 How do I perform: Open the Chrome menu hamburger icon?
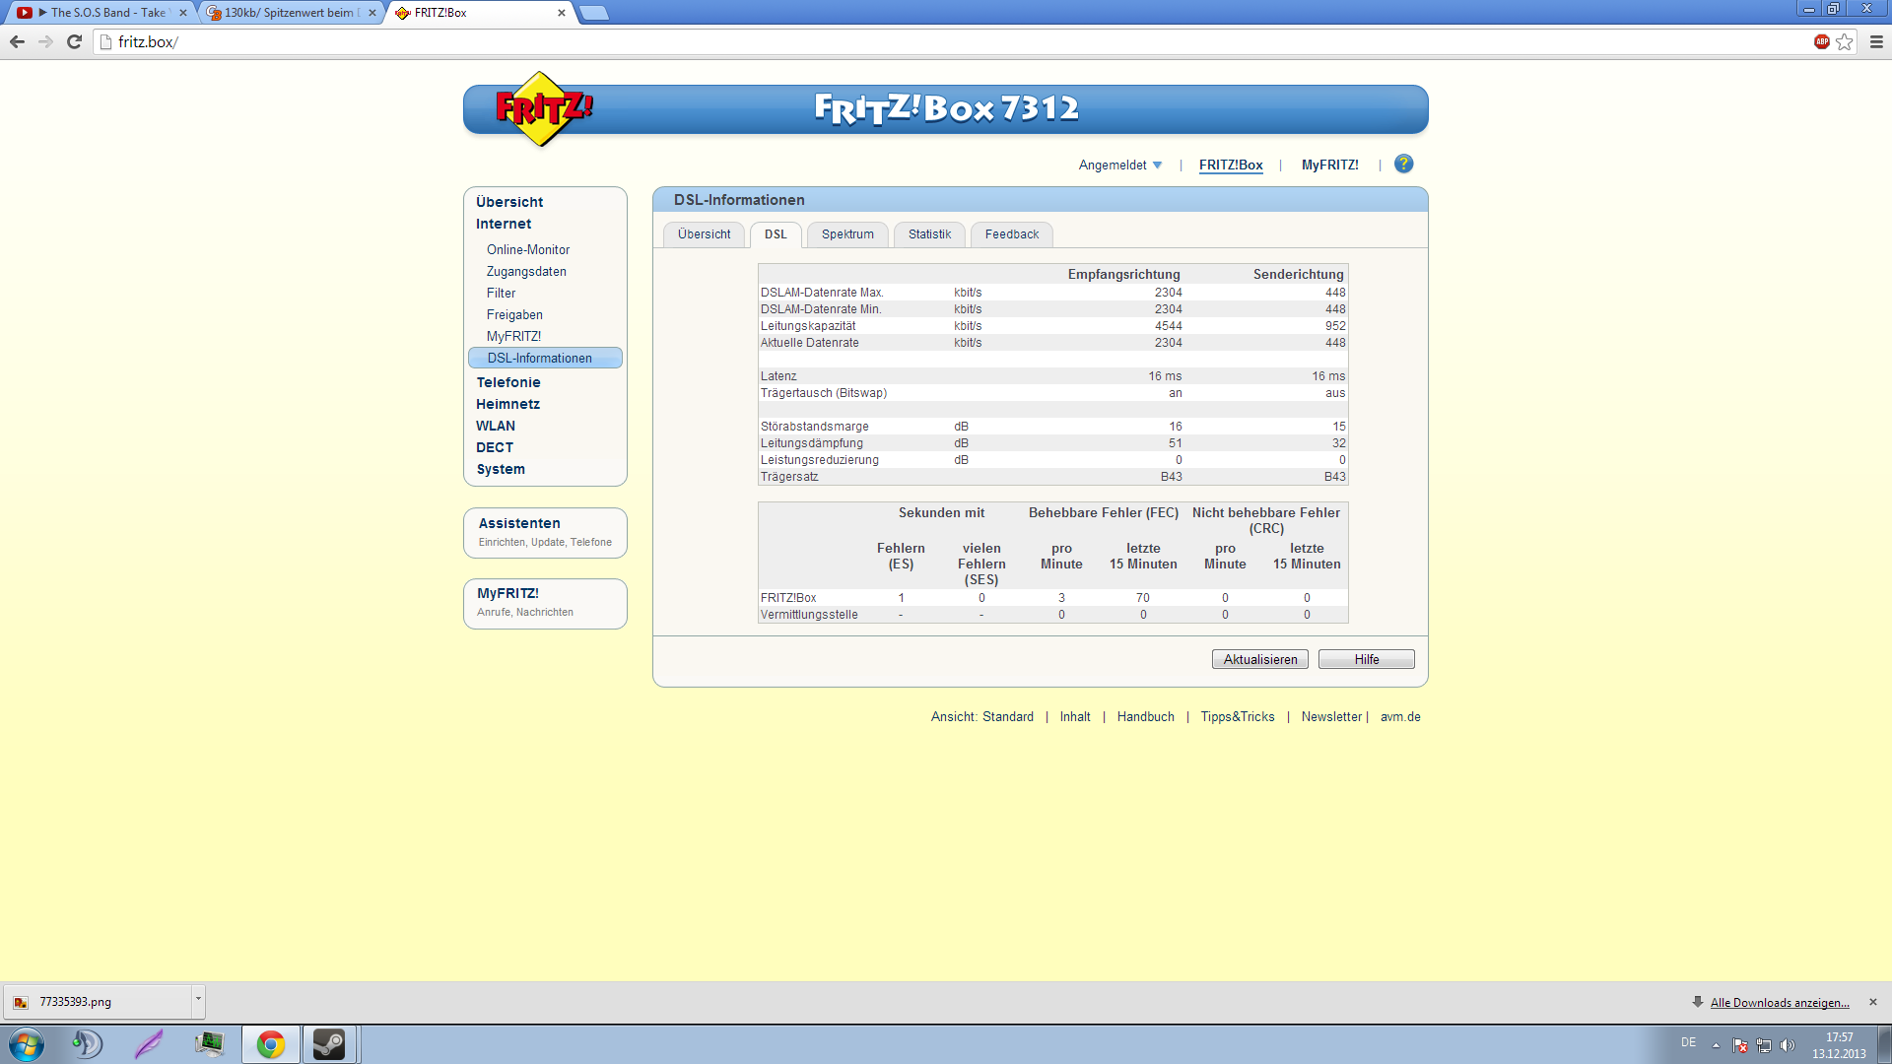(1876, 41)
